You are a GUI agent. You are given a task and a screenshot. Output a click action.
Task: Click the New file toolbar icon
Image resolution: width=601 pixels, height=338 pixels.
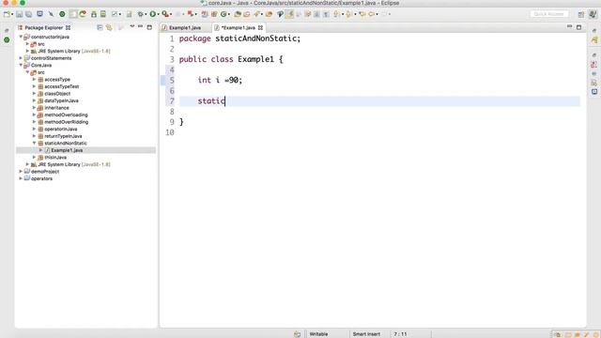pos(7,14)
